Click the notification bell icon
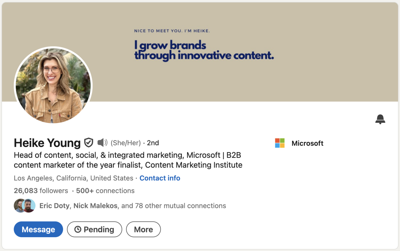Image resolution: width=400 pixels, height=251 pixels. click(380, 119)
